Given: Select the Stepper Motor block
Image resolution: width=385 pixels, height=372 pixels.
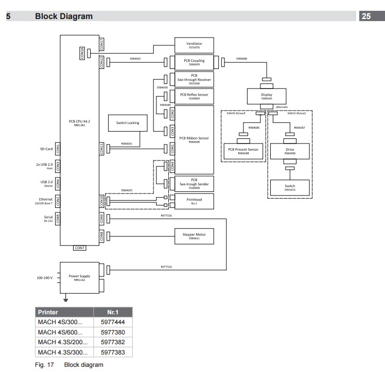Looking at the screenshot, I should pyautogui.click(x=194, y=236).
